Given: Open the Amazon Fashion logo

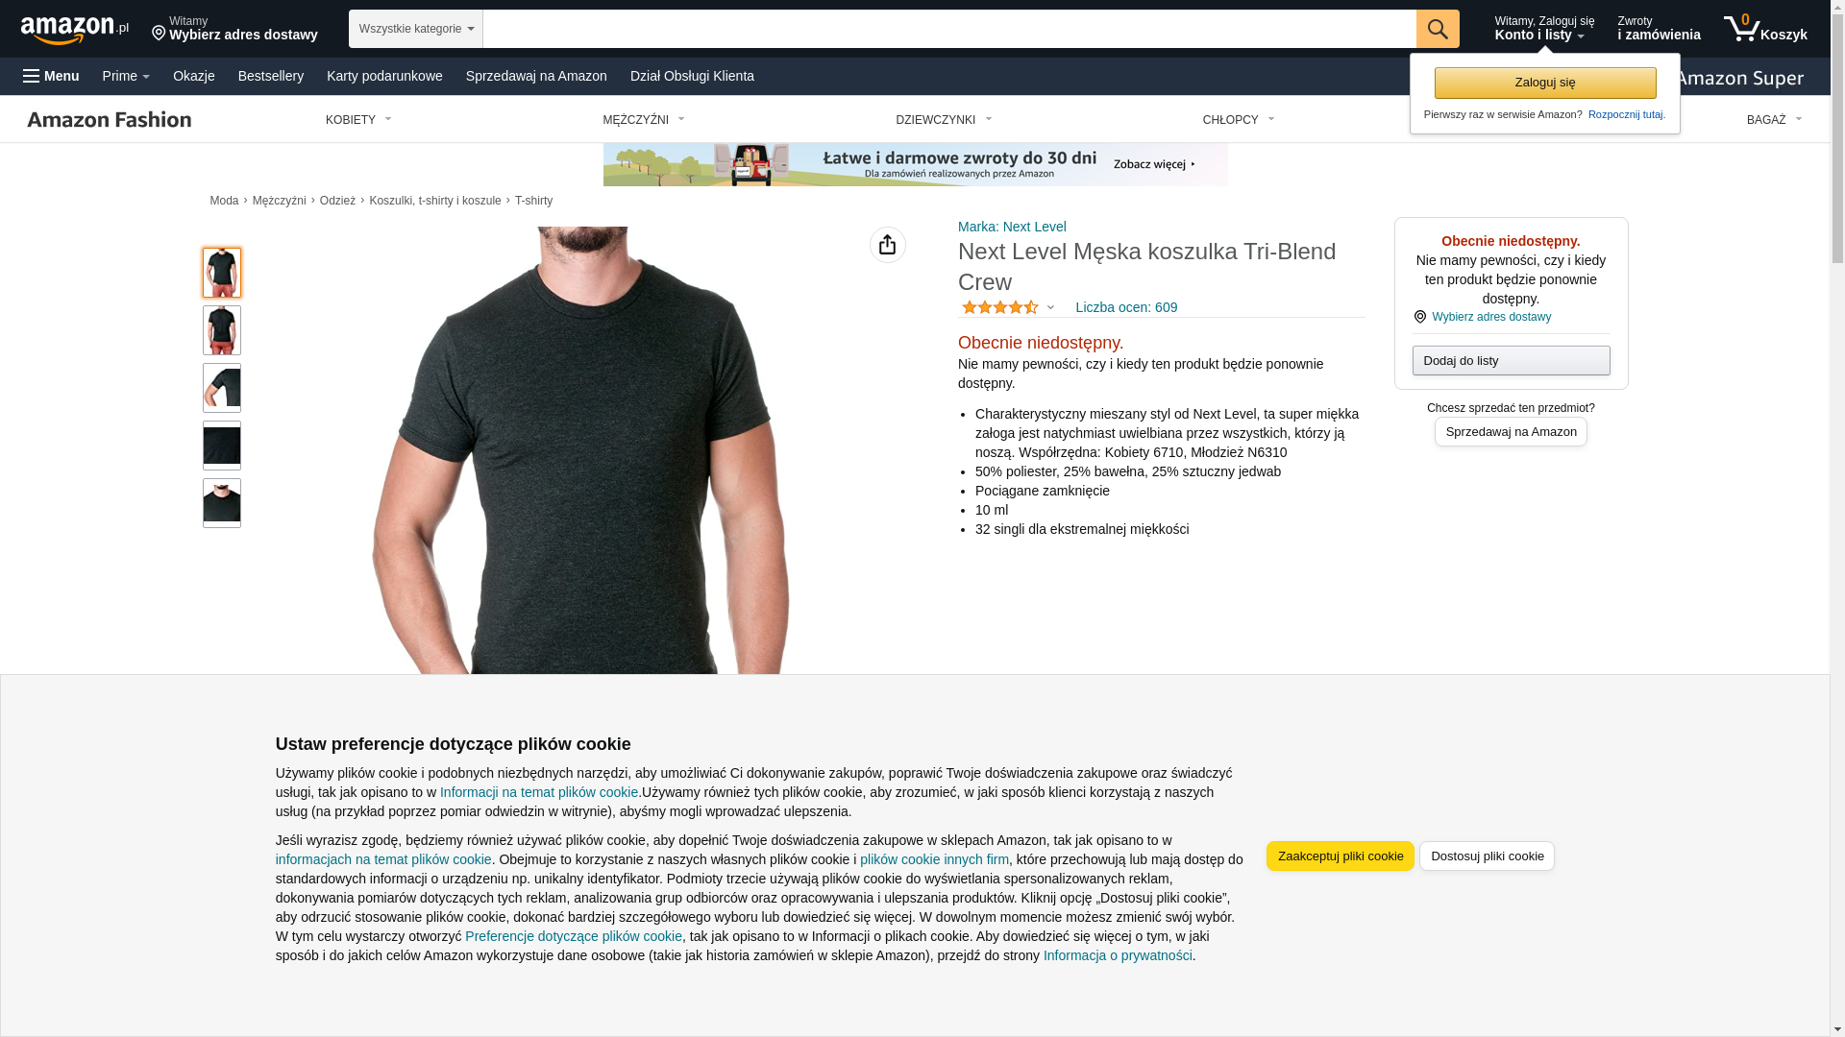Looking at the screenshot, I should coord(110,119).
